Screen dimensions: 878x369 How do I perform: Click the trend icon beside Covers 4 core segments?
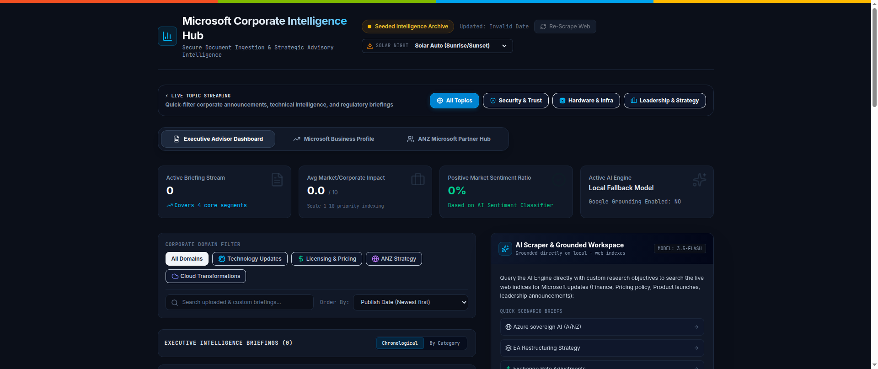170,205
